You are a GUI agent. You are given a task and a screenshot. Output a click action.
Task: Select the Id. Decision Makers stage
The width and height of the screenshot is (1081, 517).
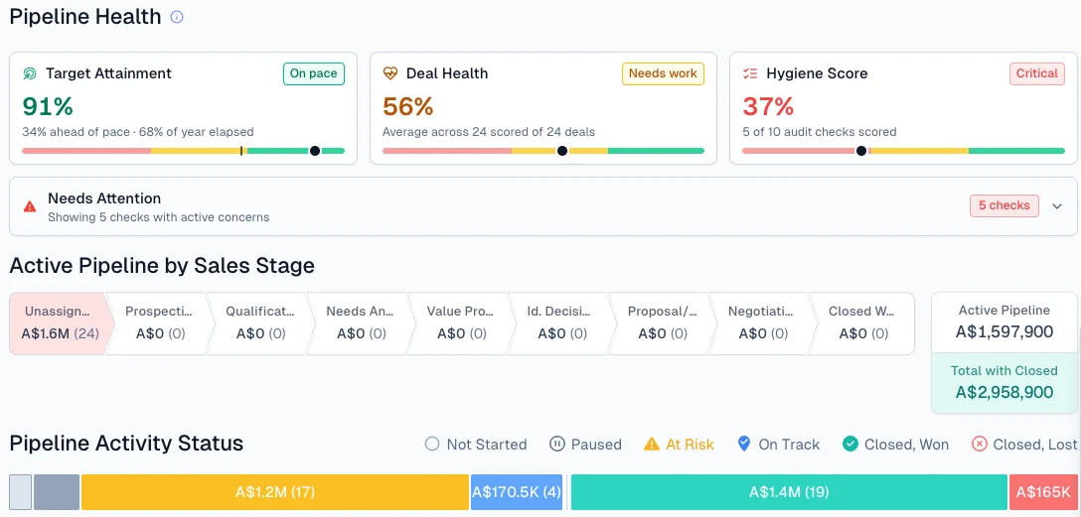click(x=561, y=323)
